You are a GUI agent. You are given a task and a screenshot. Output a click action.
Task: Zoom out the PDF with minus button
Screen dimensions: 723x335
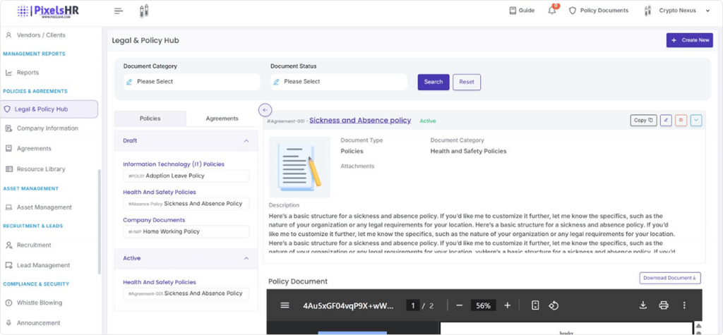point(459,305)
